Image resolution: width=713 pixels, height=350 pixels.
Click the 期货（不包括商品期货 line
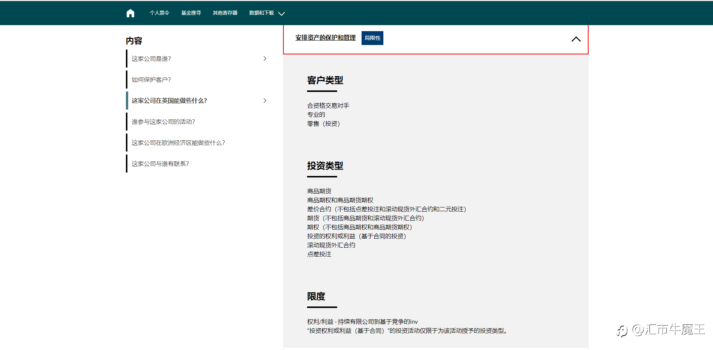pos(366,218)
